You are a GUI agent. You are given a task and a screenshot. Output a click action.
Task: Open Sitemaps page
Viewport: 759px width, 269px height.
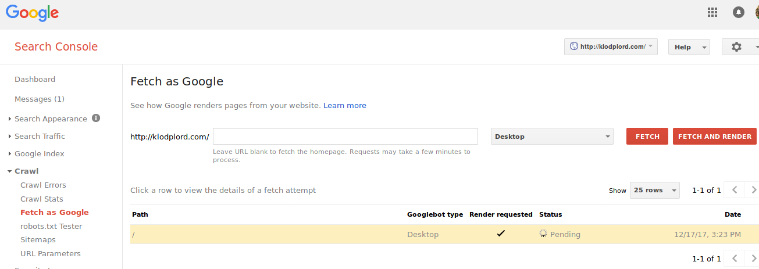[38, 239]
